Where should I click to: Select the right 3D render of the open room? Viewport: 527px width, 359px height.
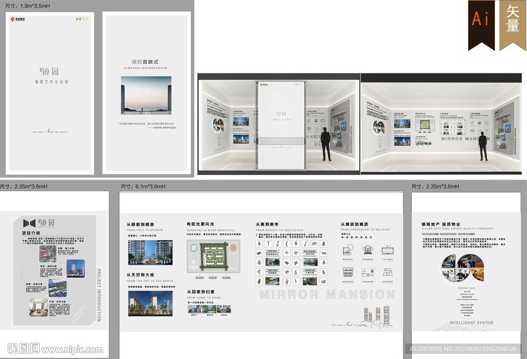point(441,124)
